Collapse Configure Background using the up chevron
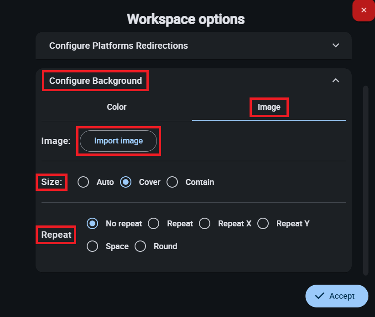 pyautogui.click(x=336, y=81)
